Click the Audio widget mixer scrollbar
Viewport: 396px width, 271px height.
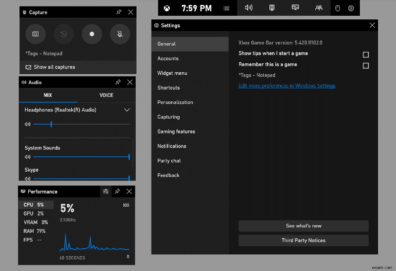pyautogui.click(x=133, y=153)
